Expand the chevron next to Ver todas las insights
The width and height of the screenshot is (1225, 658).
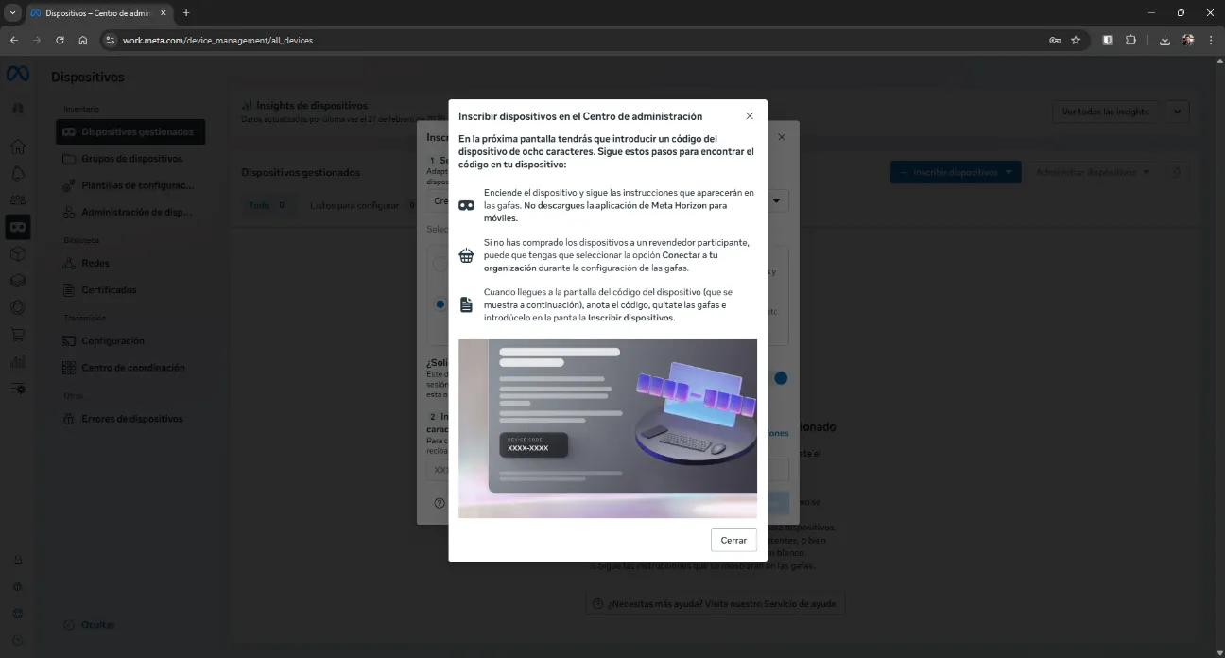click(1177, 112)
